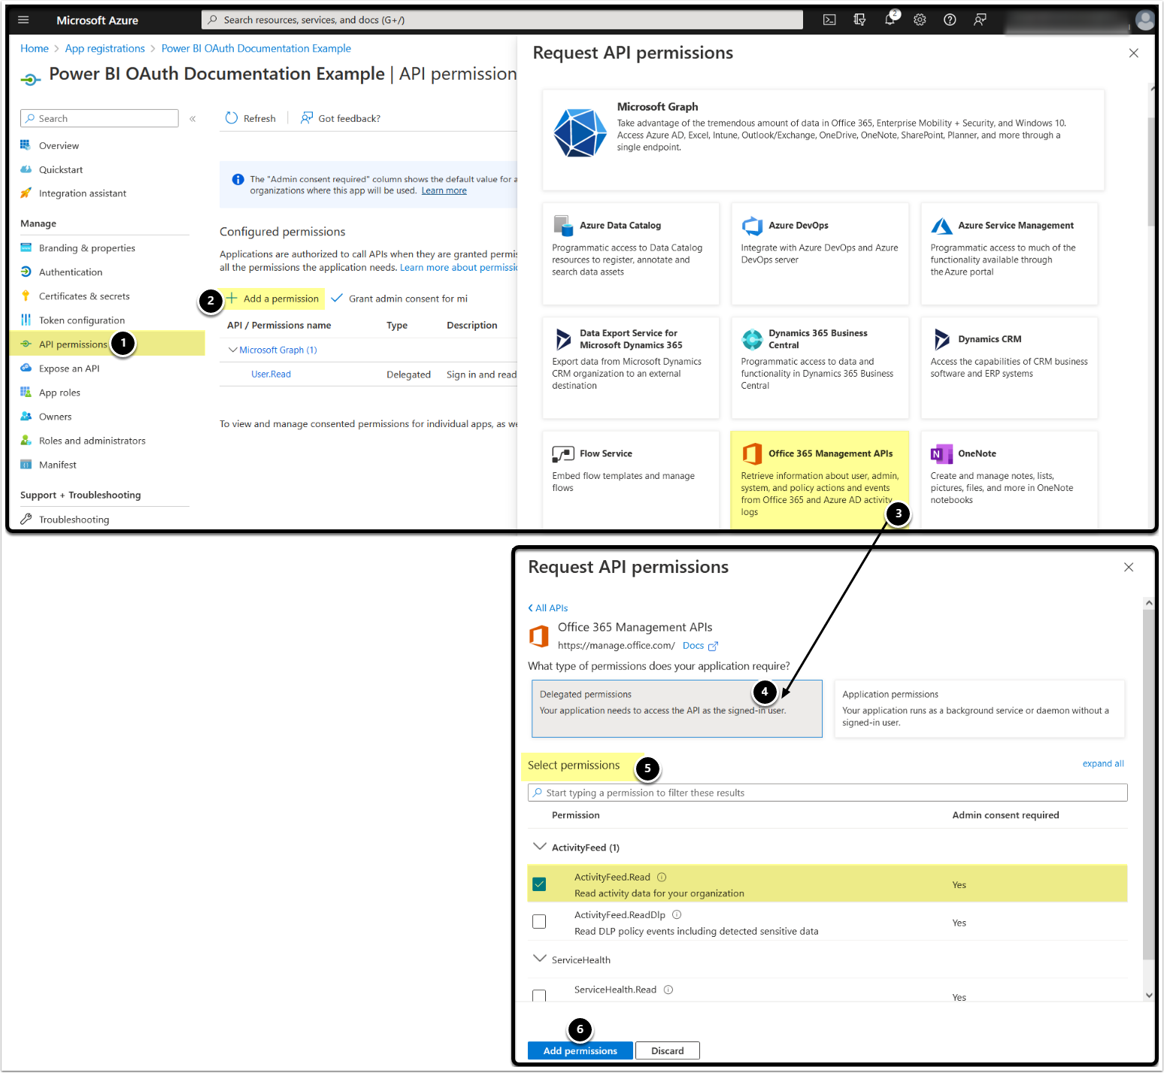Open Cloud Shell from the top bar

click(x=829, y=20)
